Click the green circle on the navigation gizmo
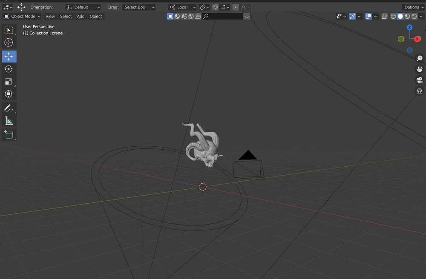 point(401,39)
